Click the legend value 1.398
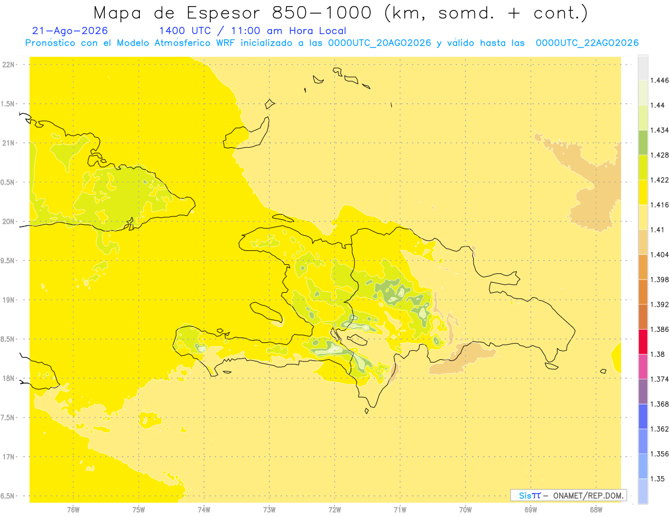The height and width of the screenshot is (517, 669). pyautogui.click(x=659, y=279)
